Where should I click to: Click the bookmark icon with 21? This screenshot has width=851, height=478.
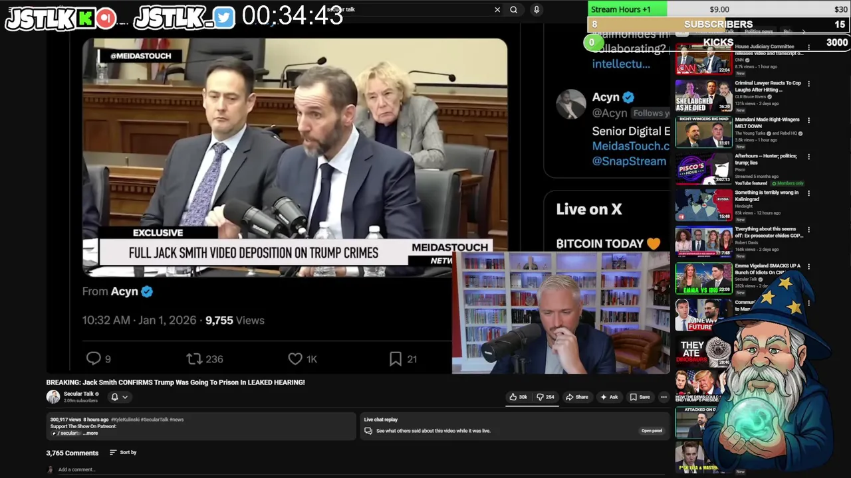[x=395, y=358]
